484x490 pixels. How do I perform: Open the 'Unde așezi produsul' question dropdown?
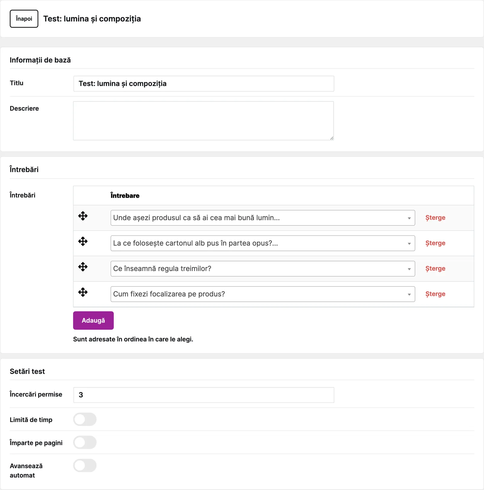click(263, 218)
